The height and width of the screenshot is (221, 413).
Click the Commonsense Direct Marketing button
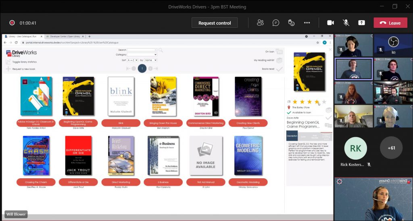[206, 123]
